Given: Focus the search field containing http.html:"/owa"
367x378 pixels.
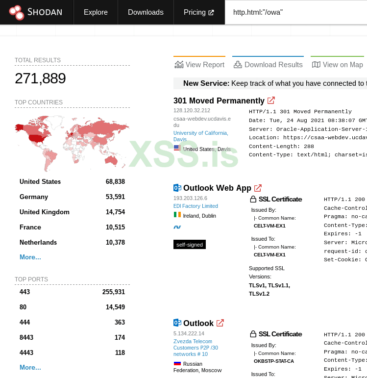Looking at the screenshot, I should click(296, 12).
